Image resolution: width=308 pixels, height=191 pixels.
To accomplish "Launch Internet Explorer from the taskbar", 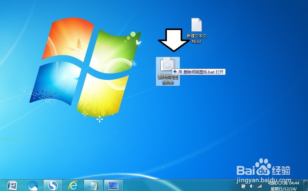I will tap(73, 185).
